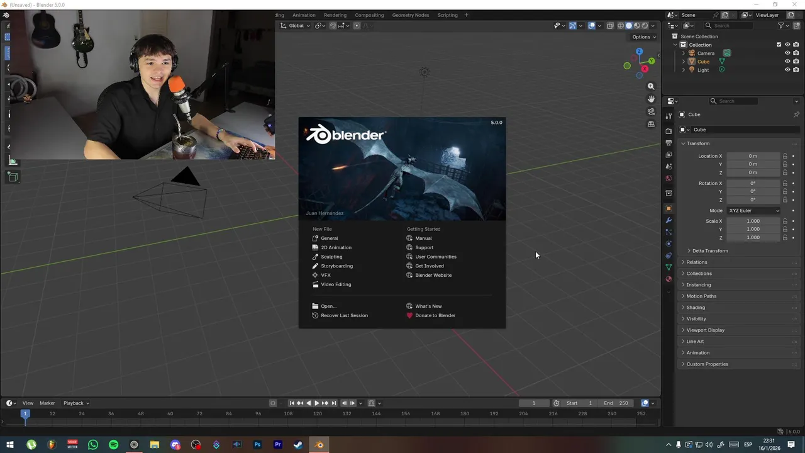
Task: Switch to the Rendering workspace tab
Action: (335, 15)
